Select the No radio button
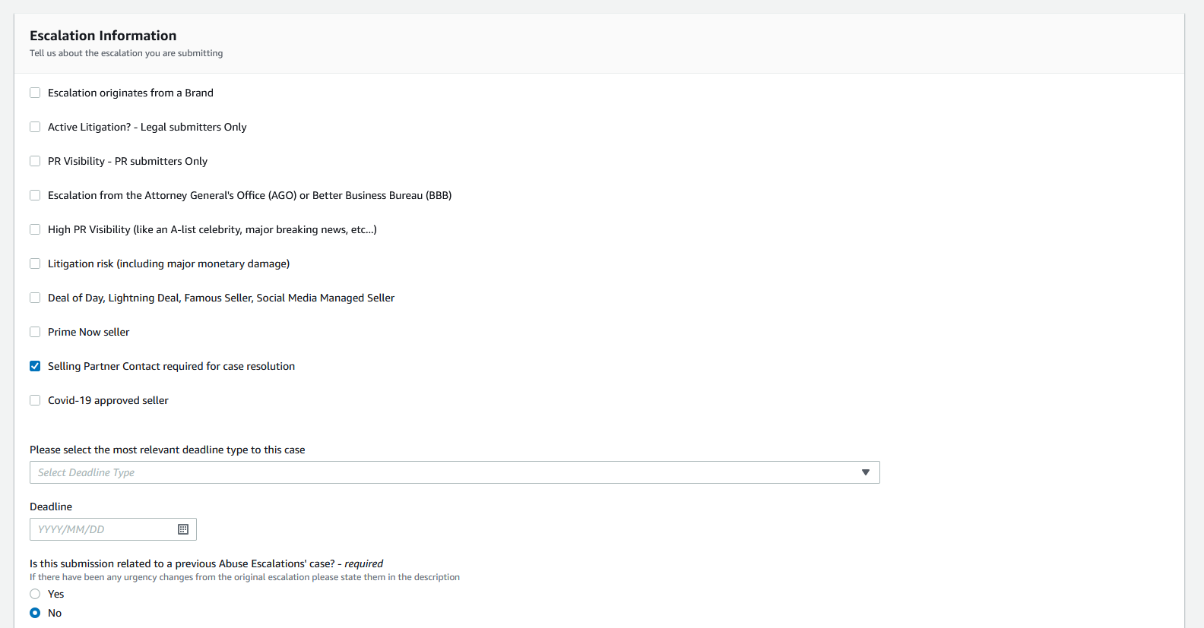The image size is (1204, 628). click(35, 613)
